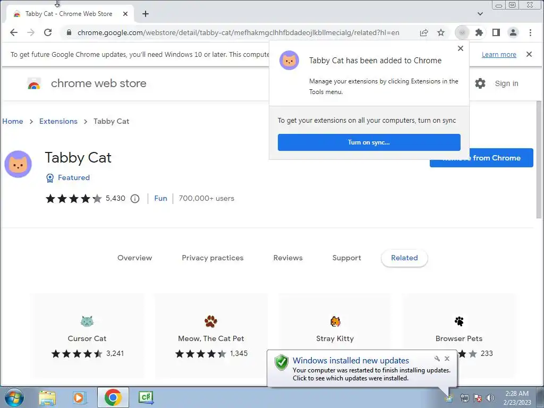This screenshot has height=408, width=544.
Task: Switch to the Overview tab
Action: click(x=134, y=258)
